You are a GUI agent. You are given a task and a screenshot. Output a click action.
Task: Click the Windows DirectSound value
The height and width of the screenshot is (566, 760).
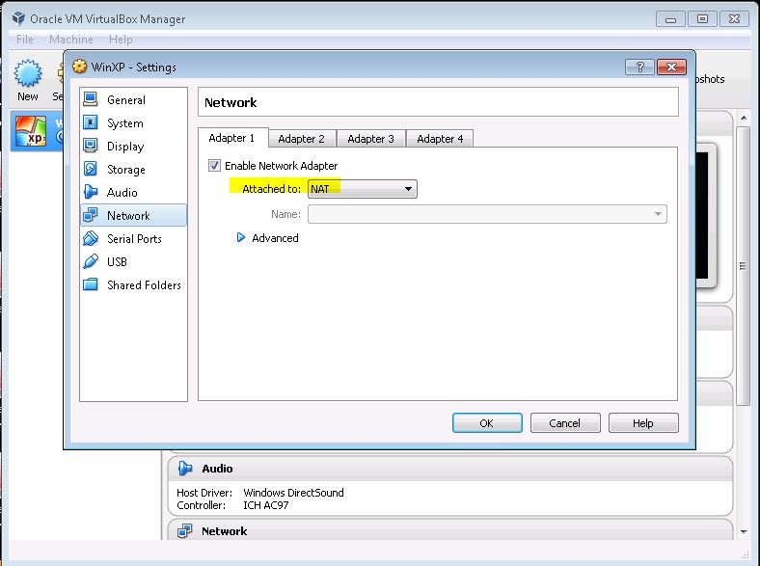pyautogui.click(x=294, y=493)
